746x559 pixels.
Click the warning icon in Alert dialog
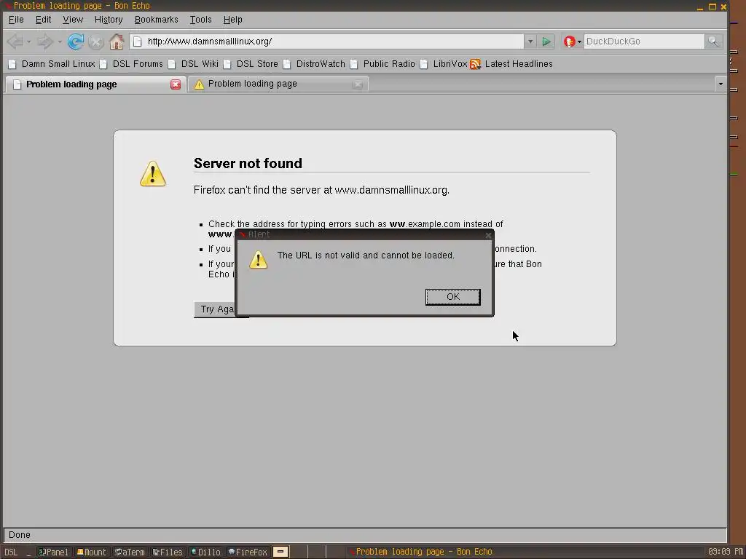click(x=259, y=260)
